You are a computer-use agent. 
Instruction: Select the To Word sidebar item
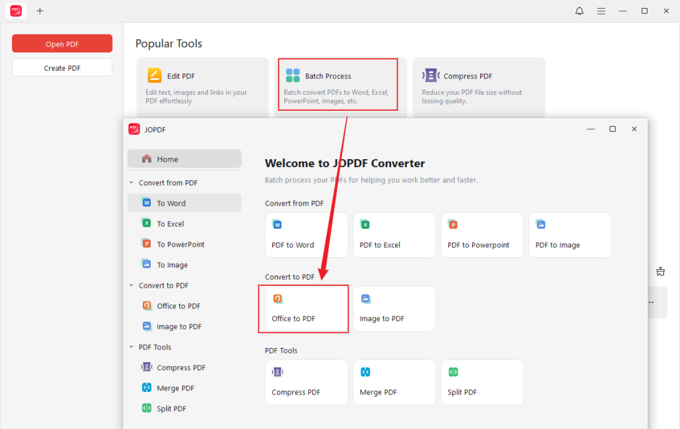coord(184,202)
